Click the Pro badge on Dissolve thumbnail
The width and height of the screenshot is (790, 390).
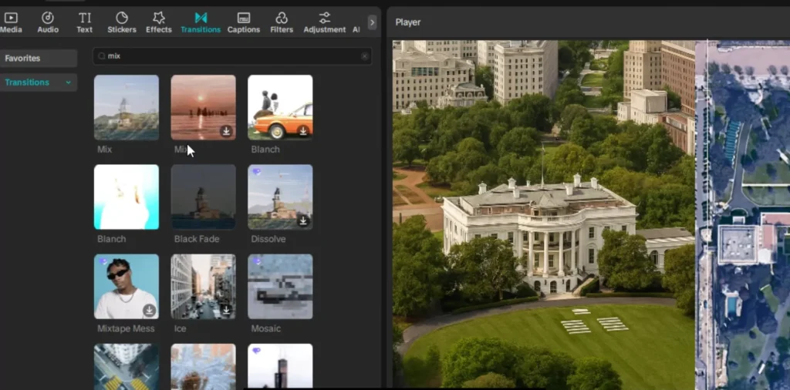257,172
